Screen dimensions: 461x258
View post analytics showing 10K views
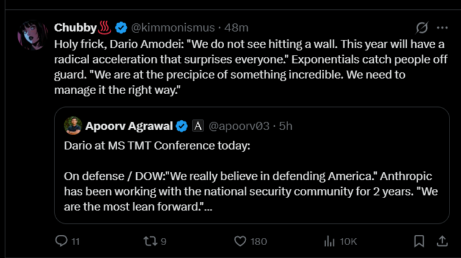330,241
